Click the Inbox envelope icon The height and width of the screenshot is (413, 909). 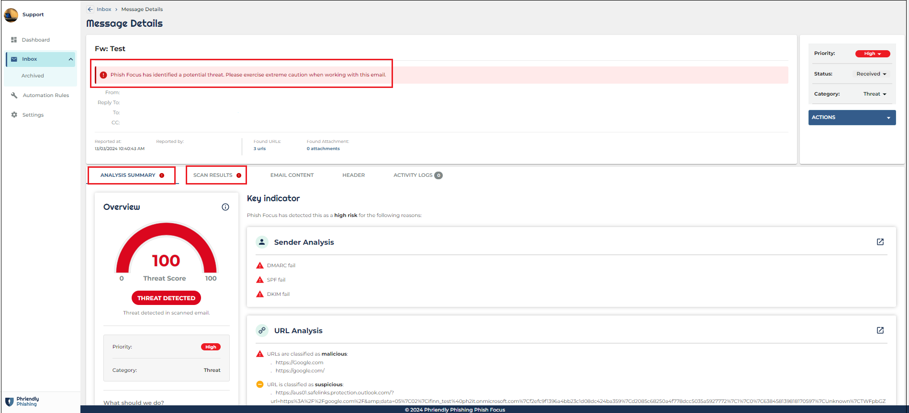(x=14, y=59)
